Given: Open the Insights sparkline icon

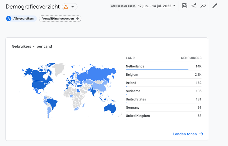Looking at the screenshot, I should pyautogui.click(x=203, y=6).
